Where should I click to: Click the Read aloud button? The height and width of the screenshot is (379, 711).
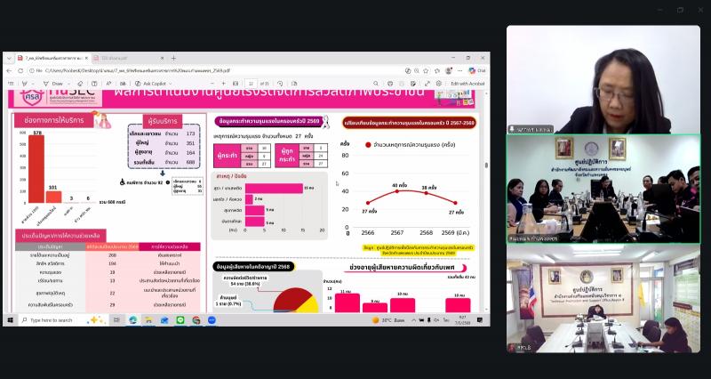click(x=108, y=84)
